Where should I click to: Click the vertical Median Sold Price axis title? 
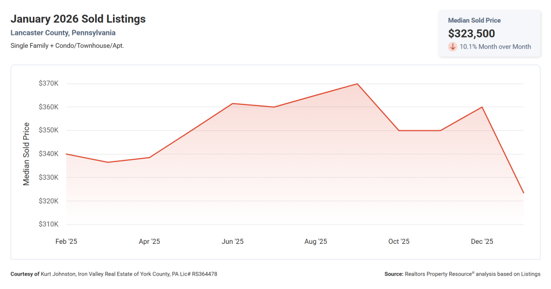click(x=26, y=154)
